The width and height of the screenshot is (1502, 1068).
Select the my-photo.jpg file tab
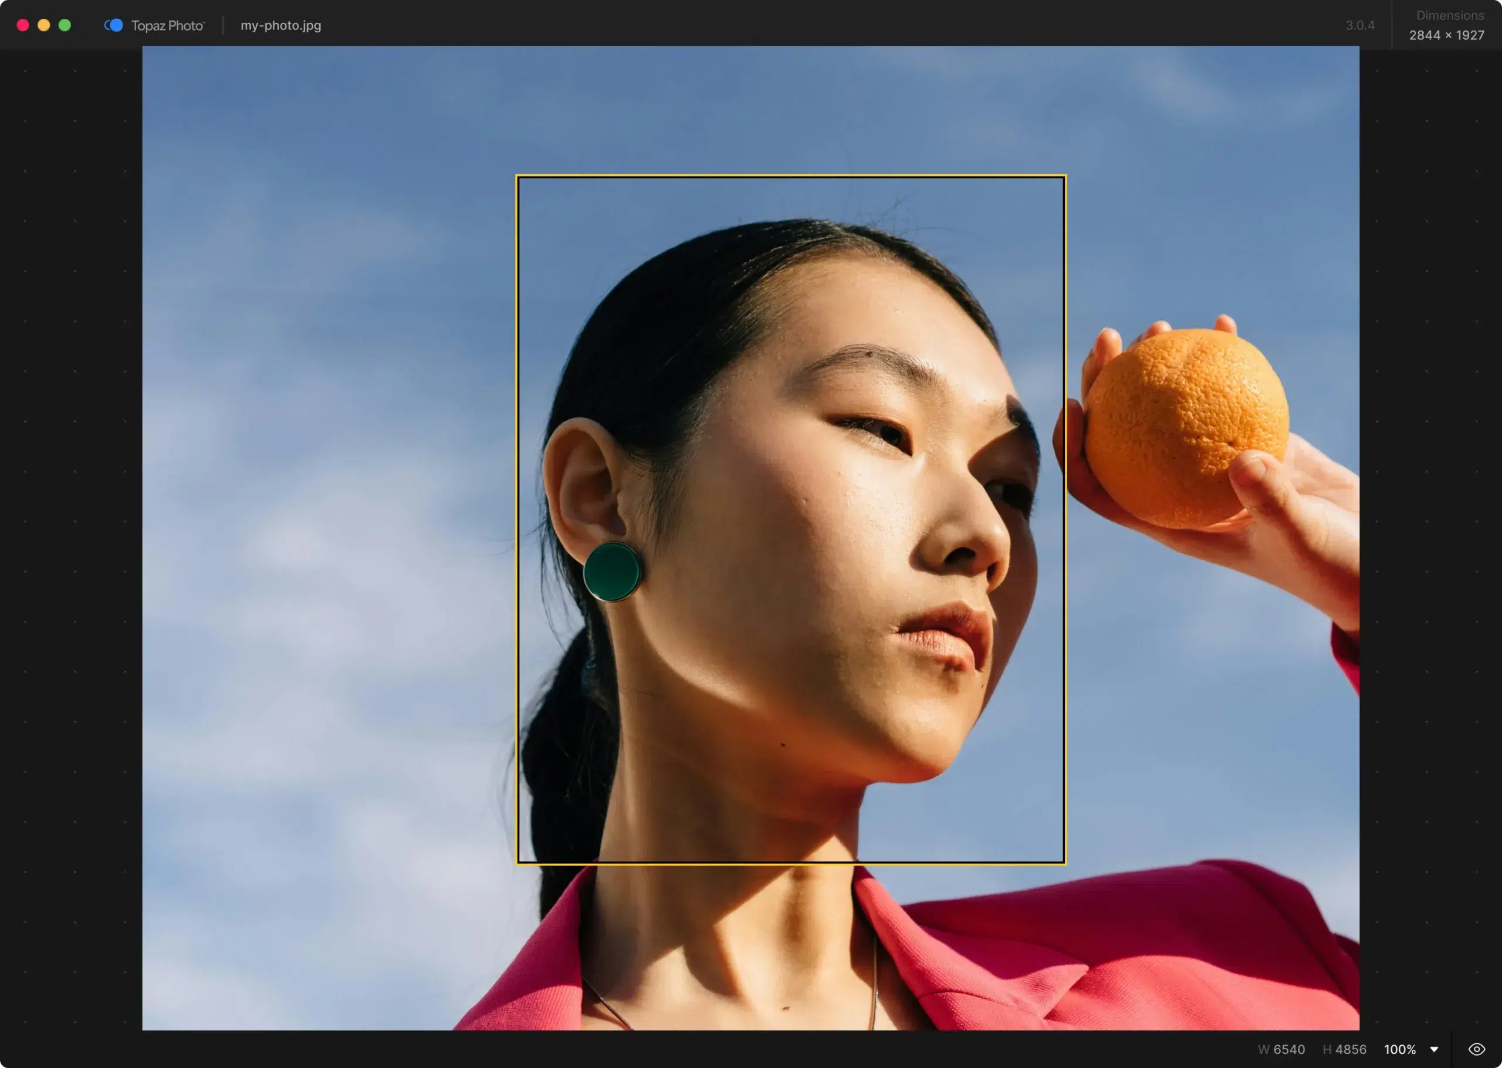click(x=280, y=26)
